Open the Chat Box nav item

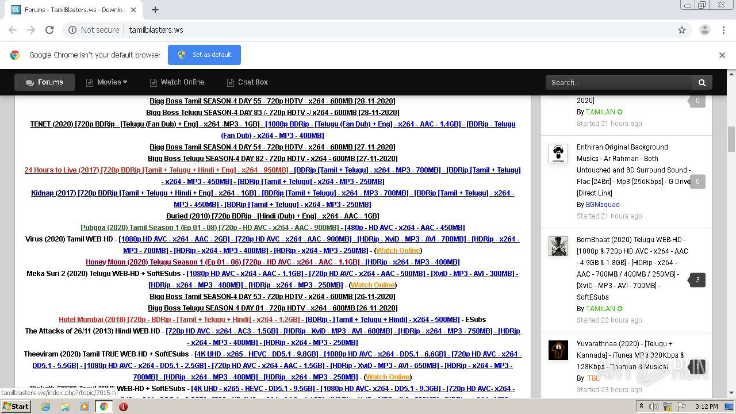tap(247, 82)
